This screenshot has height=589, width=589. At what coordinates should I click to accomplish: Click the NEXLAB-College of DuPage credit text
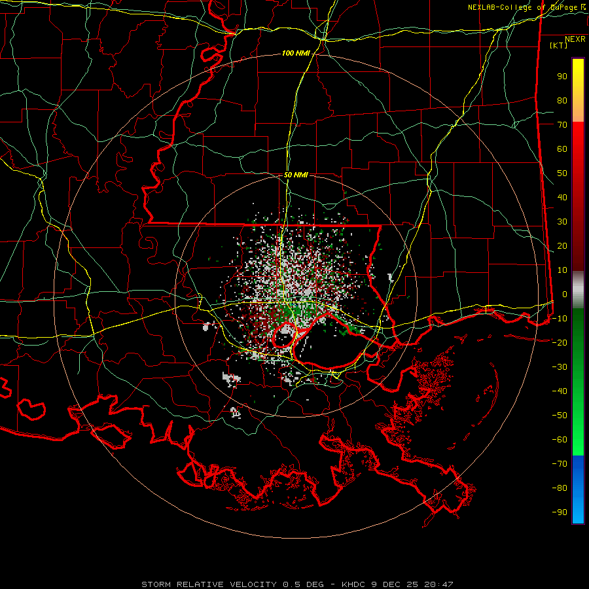point(527,7)
